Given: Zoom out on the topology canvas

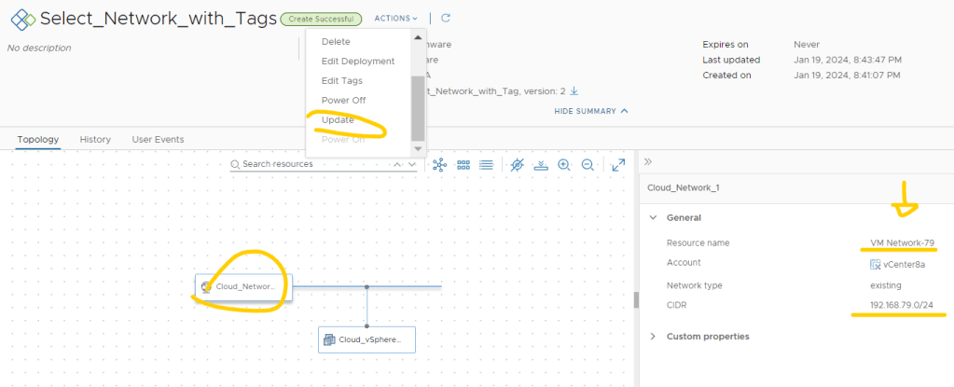Looking at the screenshot, I should point(588,164).
